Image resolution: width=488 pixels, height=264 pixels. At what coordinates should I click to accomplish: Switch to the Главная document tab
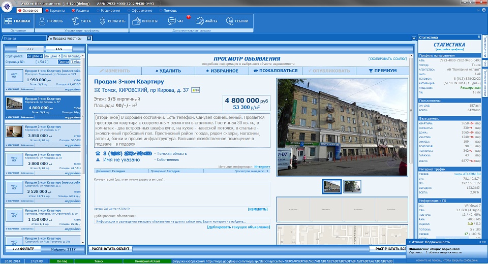click(x=24, y=38)
